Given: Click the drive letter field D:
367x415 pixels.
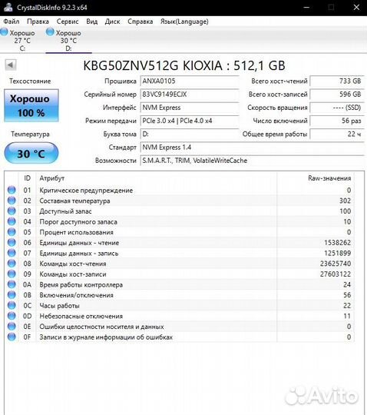Looking at the screenshot, I should [x=190, y=134].
